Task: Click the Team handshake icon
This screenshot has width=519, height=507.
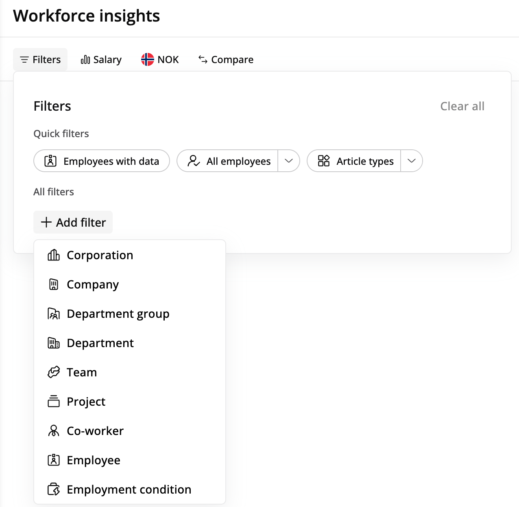Action: [x=54, y=372]
